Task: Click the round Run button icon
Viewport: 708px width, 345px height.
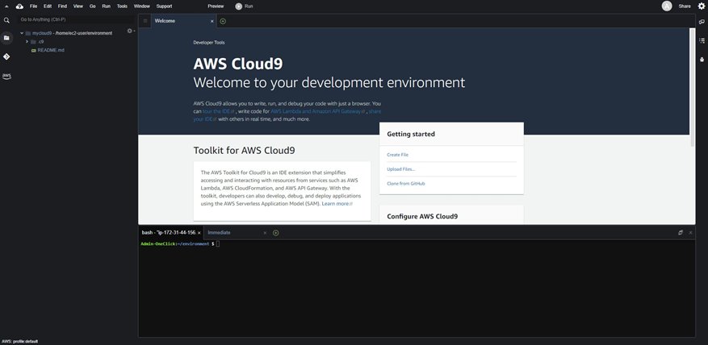Action: 238,6
